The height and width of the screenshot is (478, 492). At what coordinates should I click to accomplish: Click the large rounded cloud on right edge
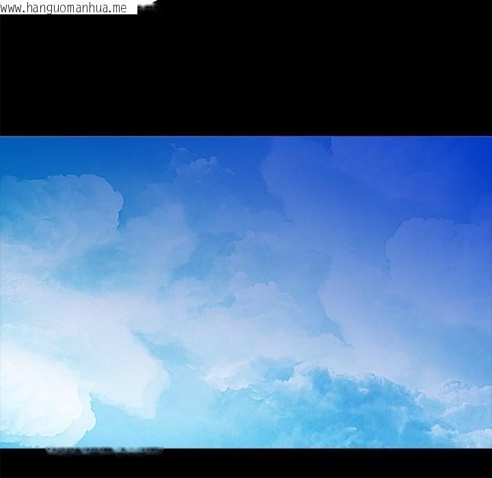[437, 253]
